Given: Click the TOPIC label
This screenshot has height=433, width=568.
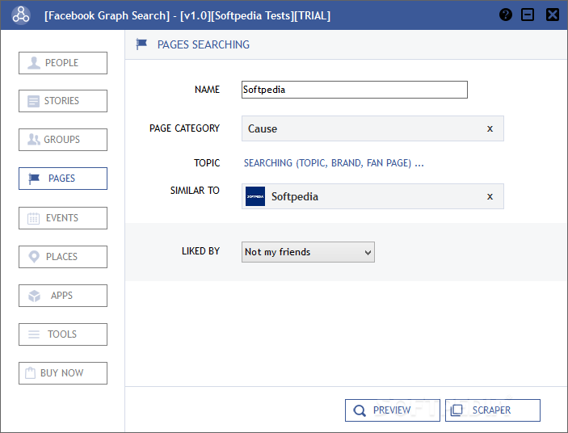Looking at the screenshot, I should point(207,163).
